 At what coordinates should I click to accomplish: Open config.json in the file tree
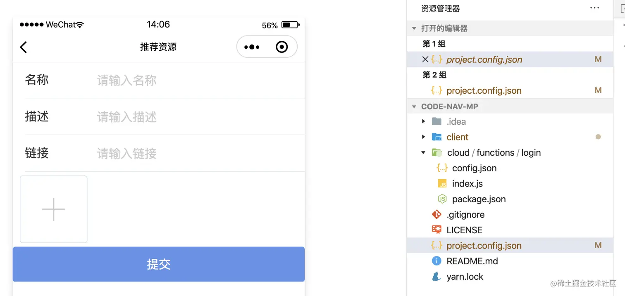(474, 168)
